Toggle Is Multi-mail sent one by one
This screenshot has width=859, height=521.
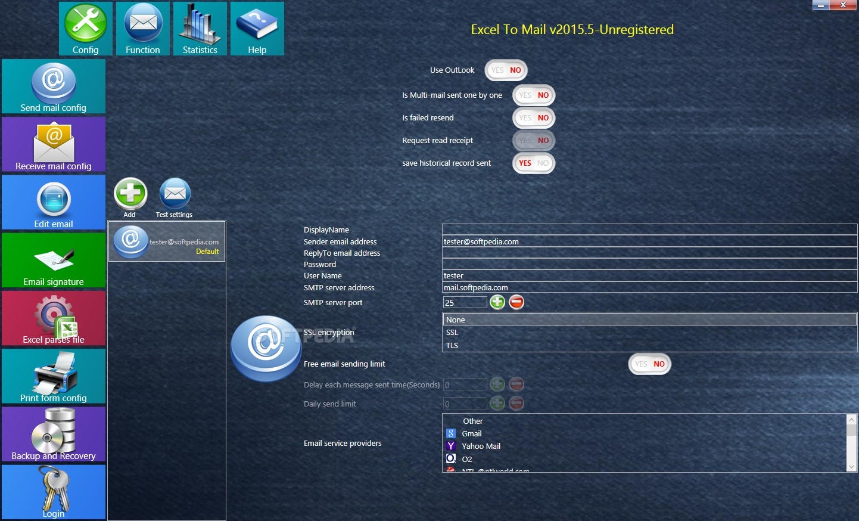534,95
